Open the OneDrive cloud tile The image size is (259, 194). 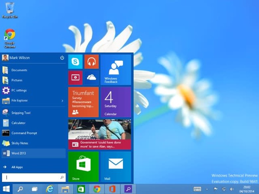coord(91,78)
